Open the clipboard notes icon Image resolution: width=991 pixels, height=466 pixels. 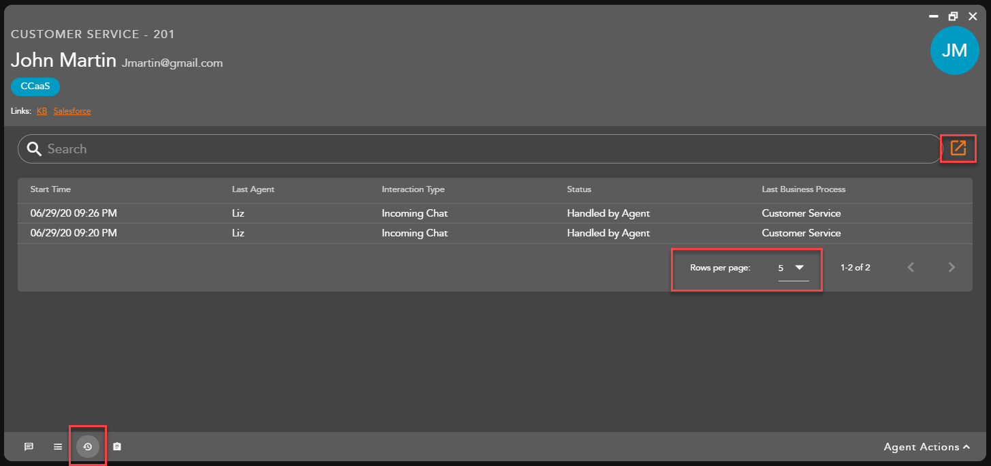117,447
